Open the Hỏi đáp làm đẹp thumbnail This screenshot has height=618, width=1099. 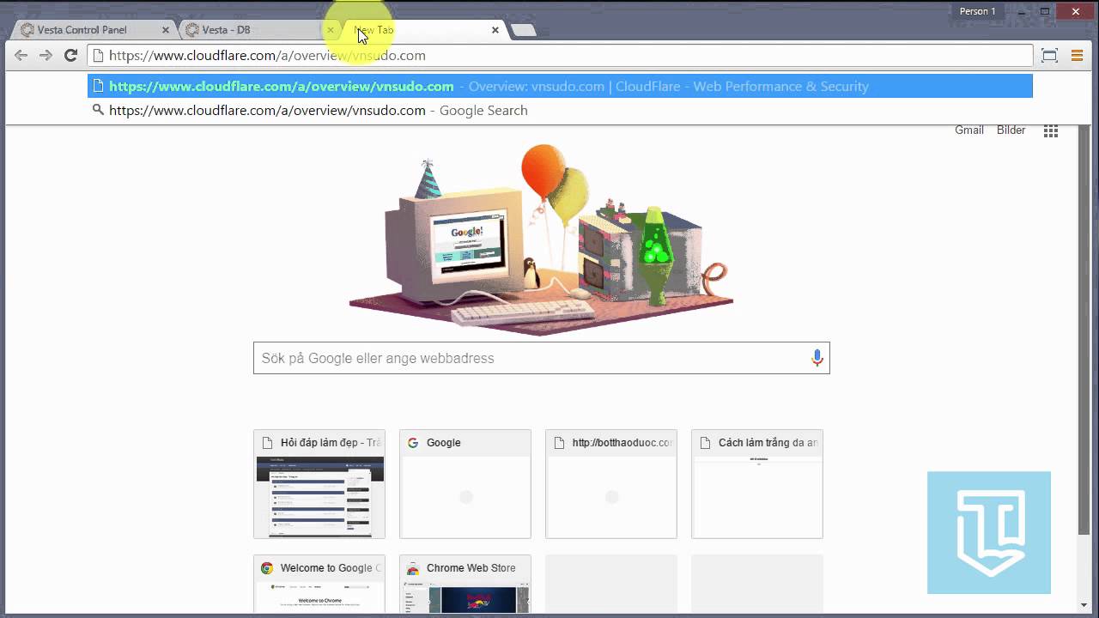[319, 484]
